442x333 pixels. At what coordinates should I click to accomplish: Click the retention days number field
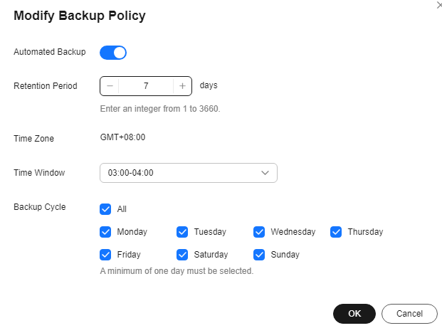coord(146,86)
